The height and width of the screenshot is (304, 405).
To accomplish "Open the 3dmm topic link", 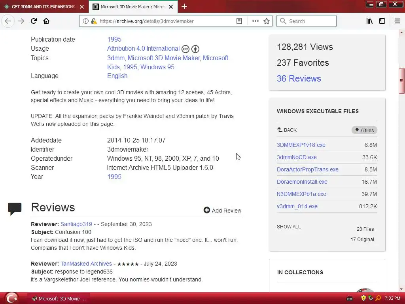I will (x=115, y=58).
